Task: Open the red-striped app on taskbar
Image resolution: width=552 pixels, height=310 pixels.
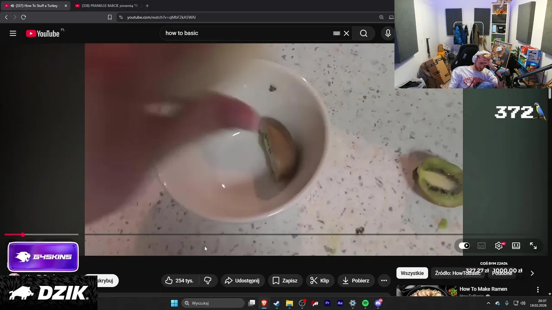Action: (x=315, y=303)
